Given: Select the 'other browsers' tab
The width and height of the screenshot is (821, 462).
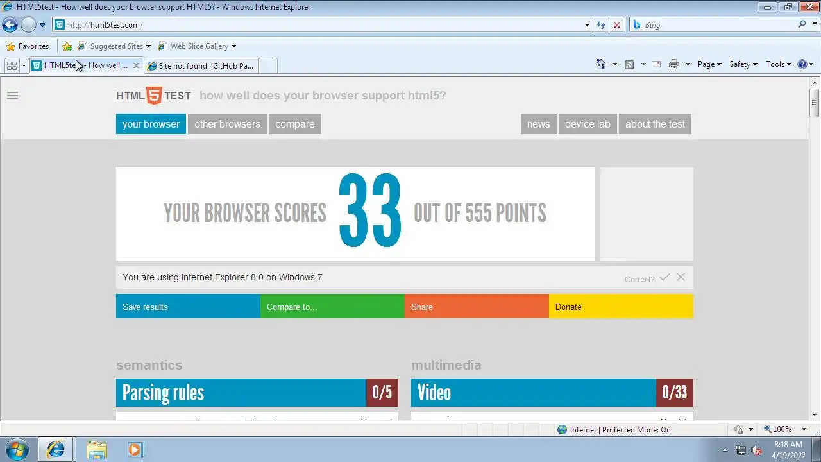Looking at the screenshot, I should (x=227, y=124).
